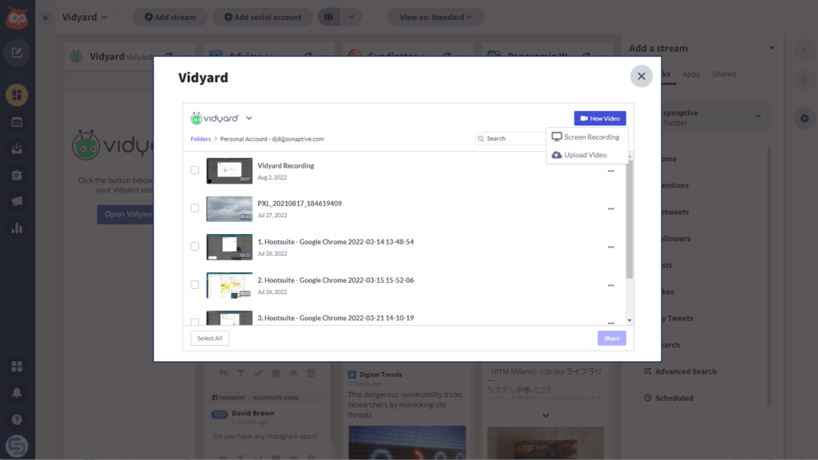Choose Screen Recording from New Video menu

click(586, 137)
